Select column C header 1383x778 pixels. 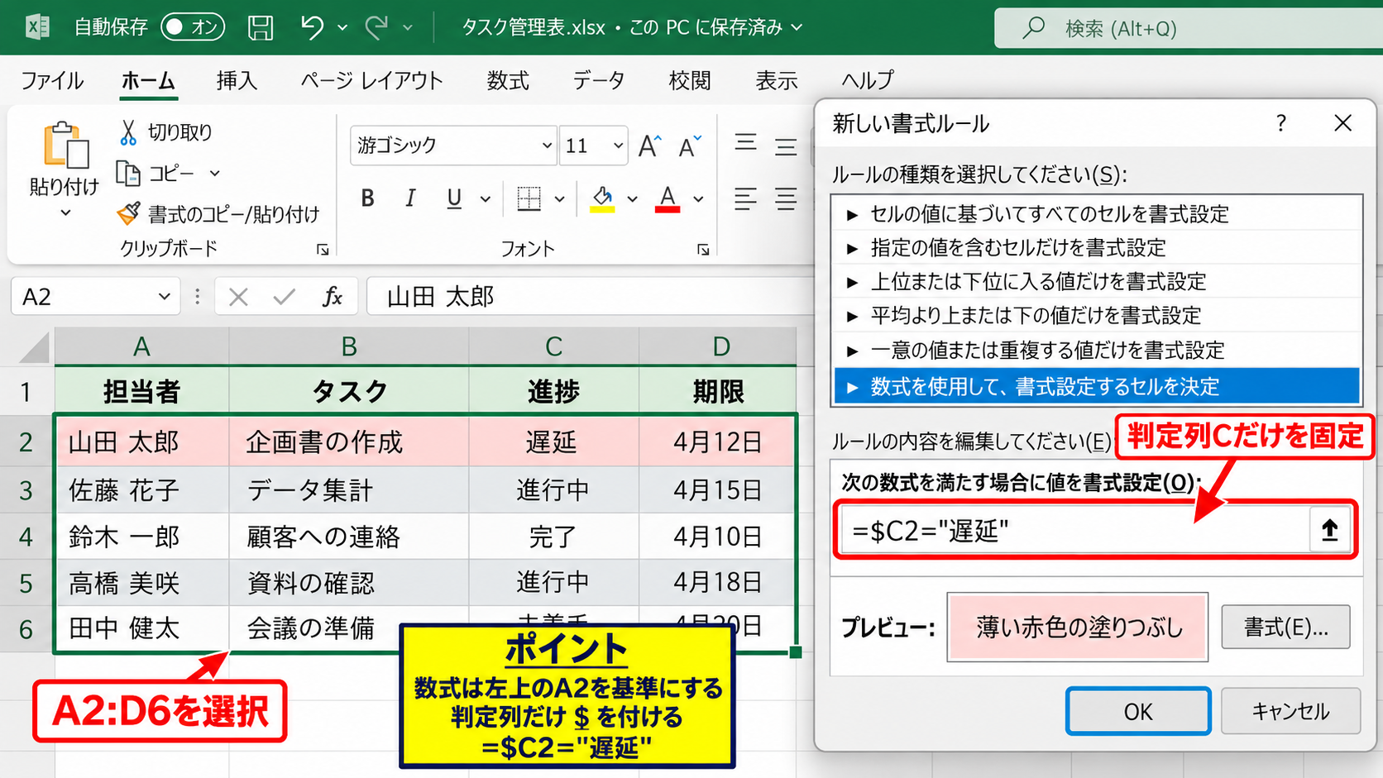point(553,346)
